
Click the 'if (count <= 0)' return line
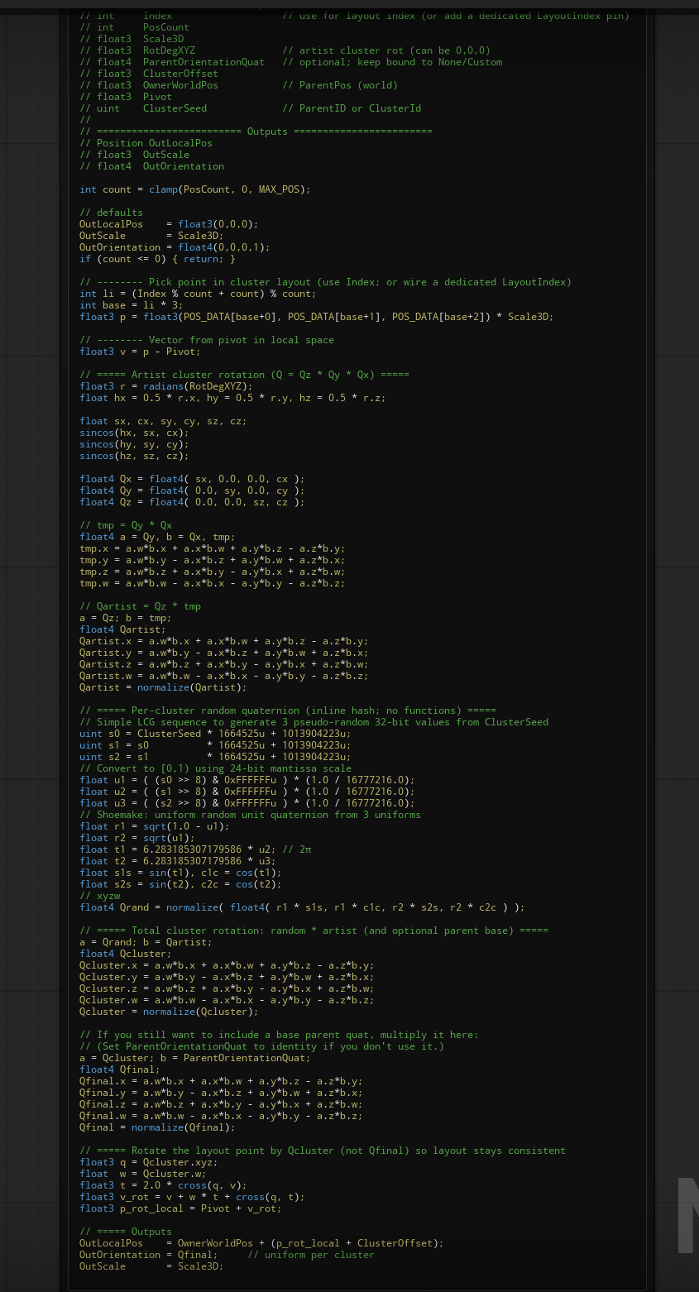pyautogui.click(x=157, y=259)
